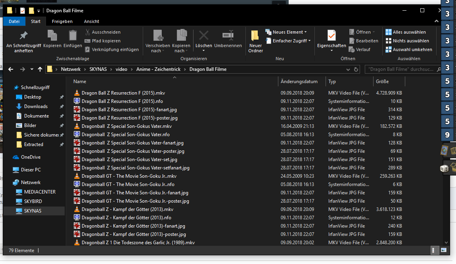Sort by the Typ column header
This screenshot has width=456, height=264.
click(x=332, y=82)
